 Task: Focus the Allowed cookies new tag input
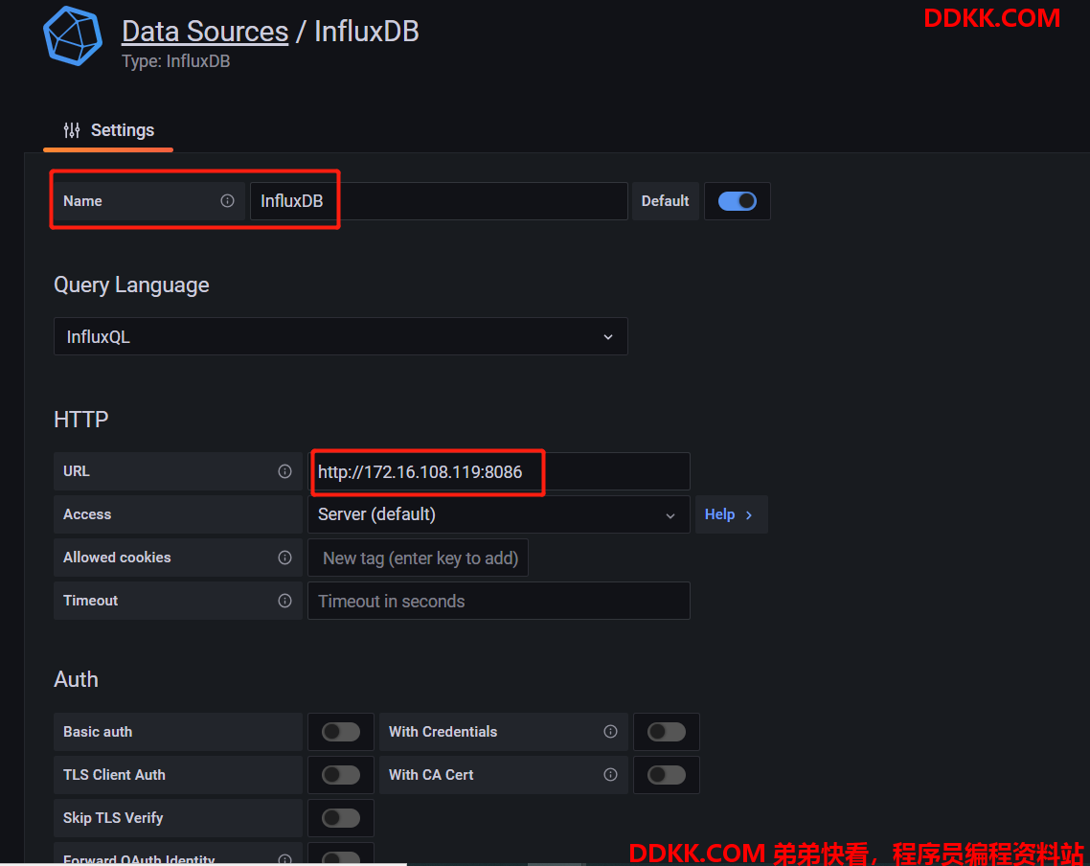coord(418,558)
